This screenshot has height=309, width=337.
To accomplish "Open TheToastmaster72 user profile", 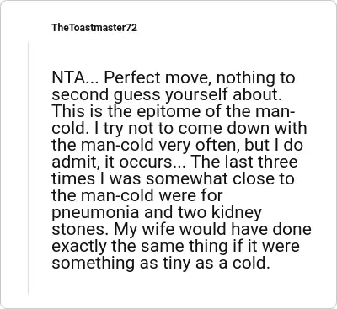I will click(x=94, y=28).
